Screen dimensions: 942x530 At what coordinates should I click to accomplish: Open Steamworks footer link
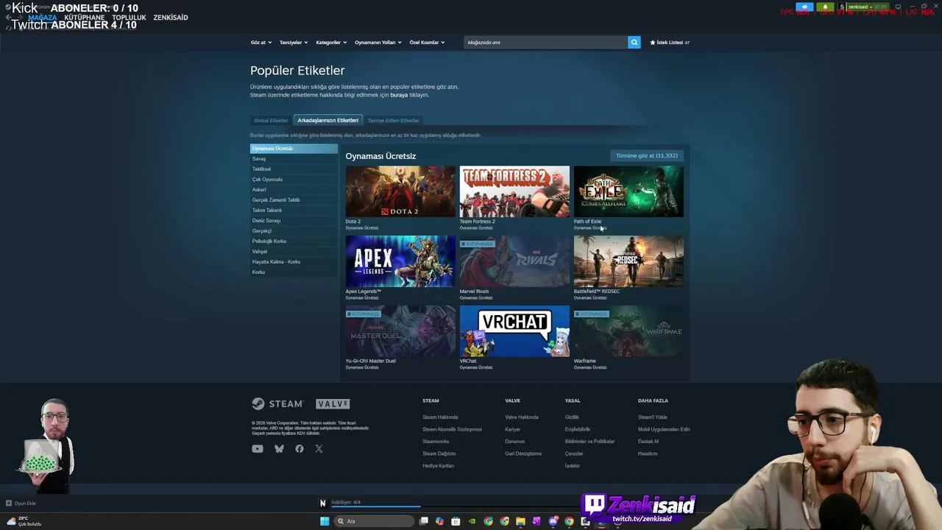[436, 442]
